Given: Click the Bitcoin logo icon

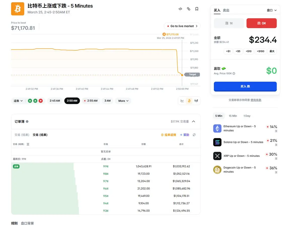Looking at the screenshot, I should (18, 9).
